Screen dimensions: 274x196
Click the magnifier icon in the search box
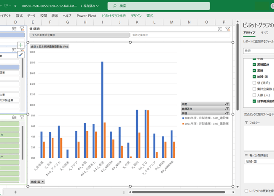point(114,6)
